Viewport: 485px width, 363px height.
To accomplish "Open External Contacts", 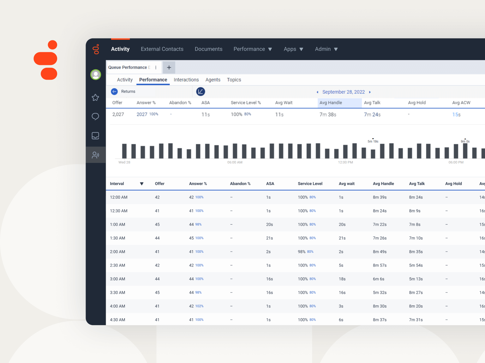I will (x=162, y=49).
